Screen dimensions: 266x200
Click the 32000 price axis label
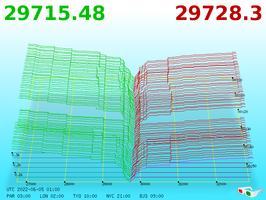point(221,184)
